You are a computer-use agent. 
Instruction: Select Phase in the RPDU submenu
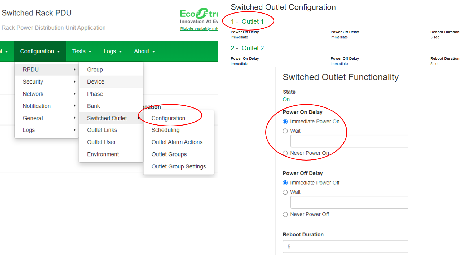(x=111, y=94)
